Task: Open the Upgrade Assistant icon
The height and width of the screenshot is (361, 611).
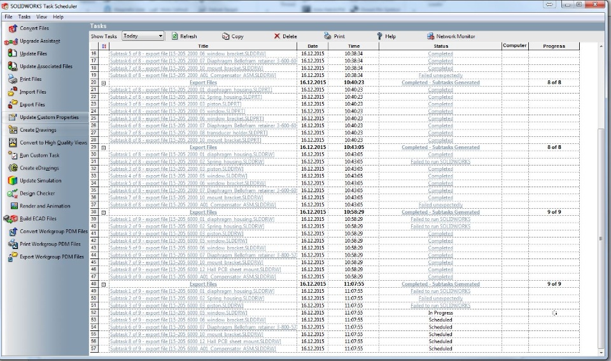Action: 11,41
